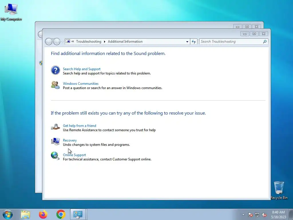Click the magnifier icon in search box
Screen dimensions: 293x220
265,42
